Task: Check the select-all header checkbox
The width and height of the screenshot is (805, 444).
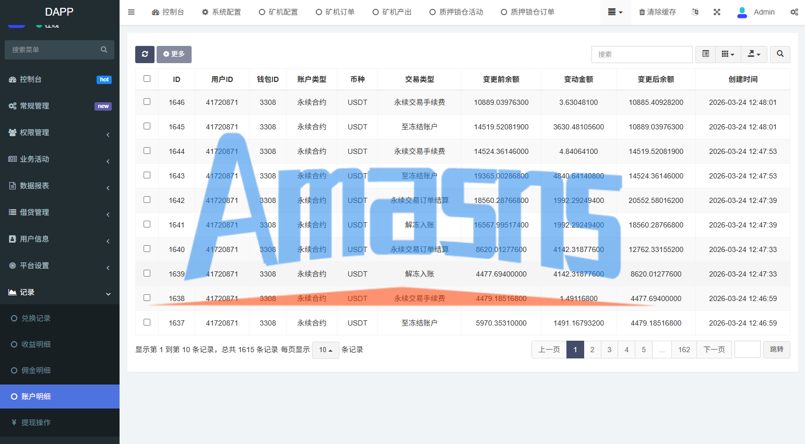Action: (147, 79)
